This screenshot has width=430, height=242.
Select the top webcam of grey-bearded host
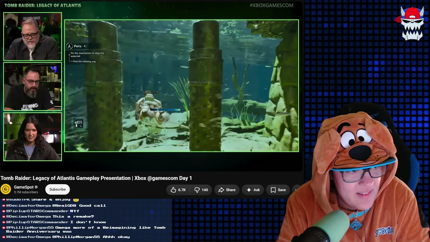click(33, 37)
